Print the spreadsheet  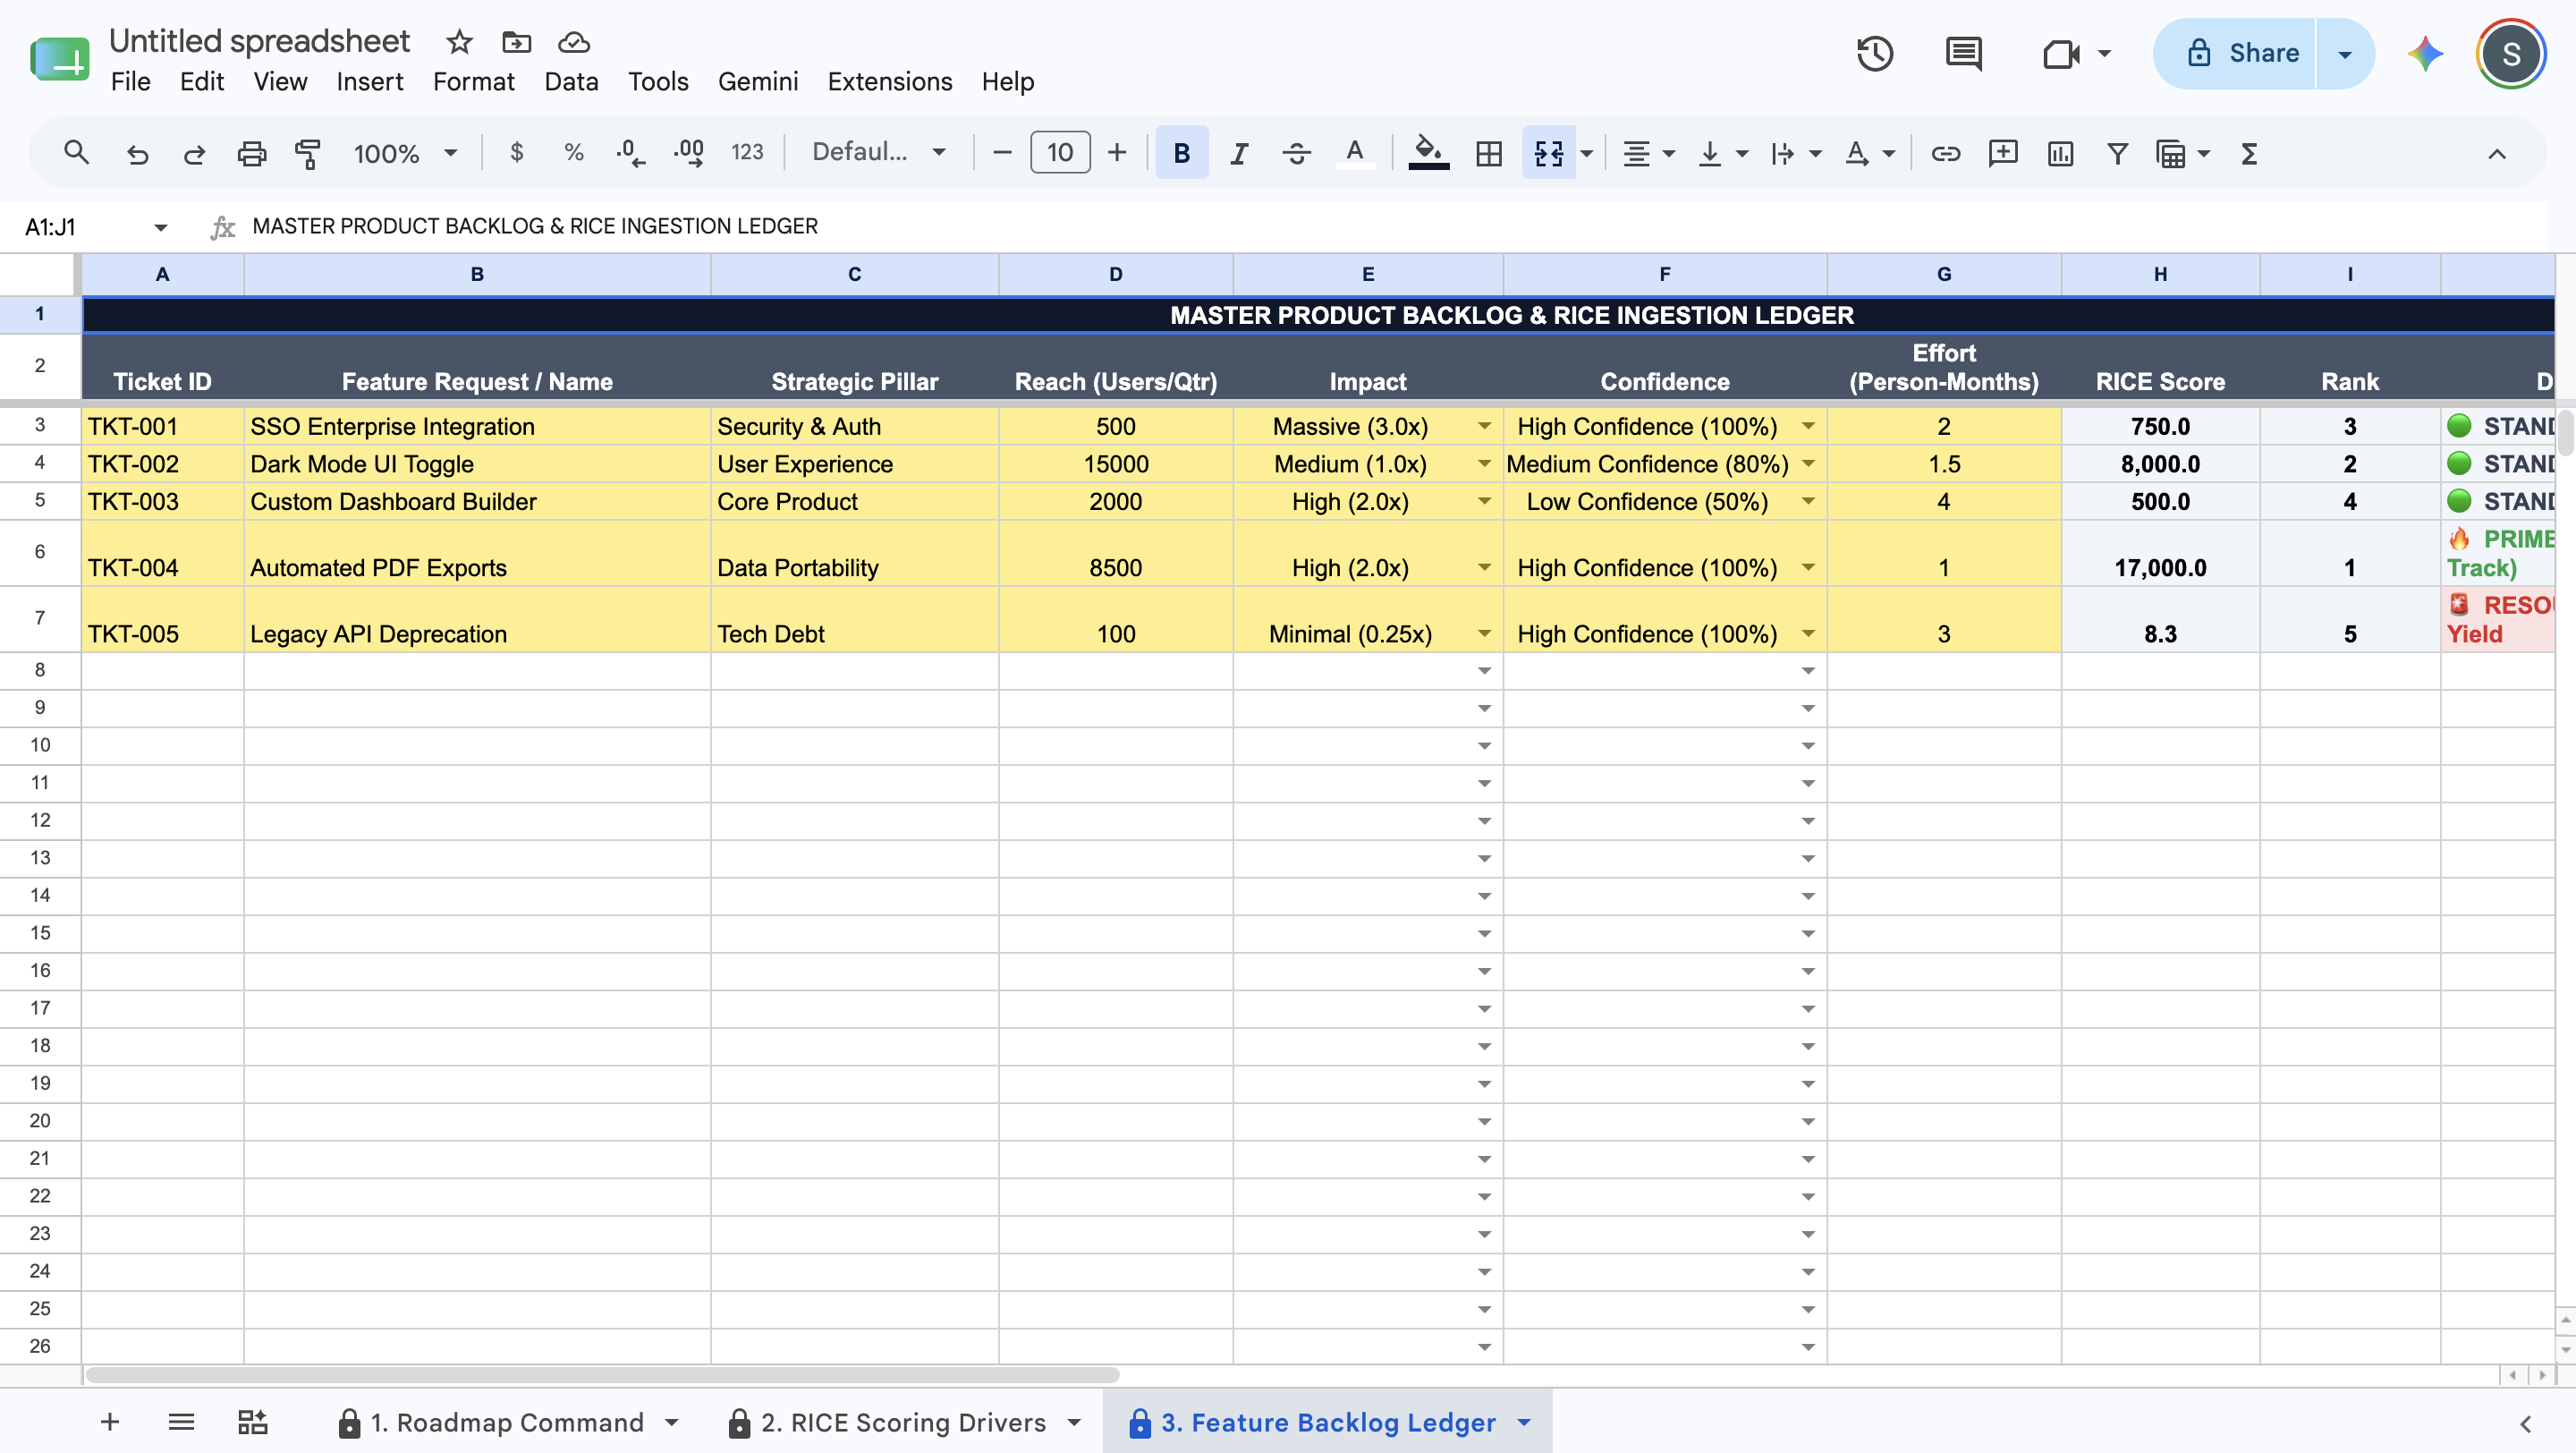pyautogui.click(x=251, y=153)
